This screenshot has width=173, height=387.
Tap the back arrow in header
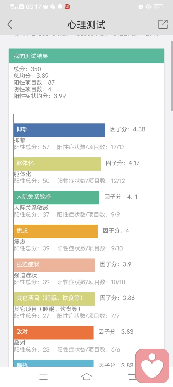[10, 25]
